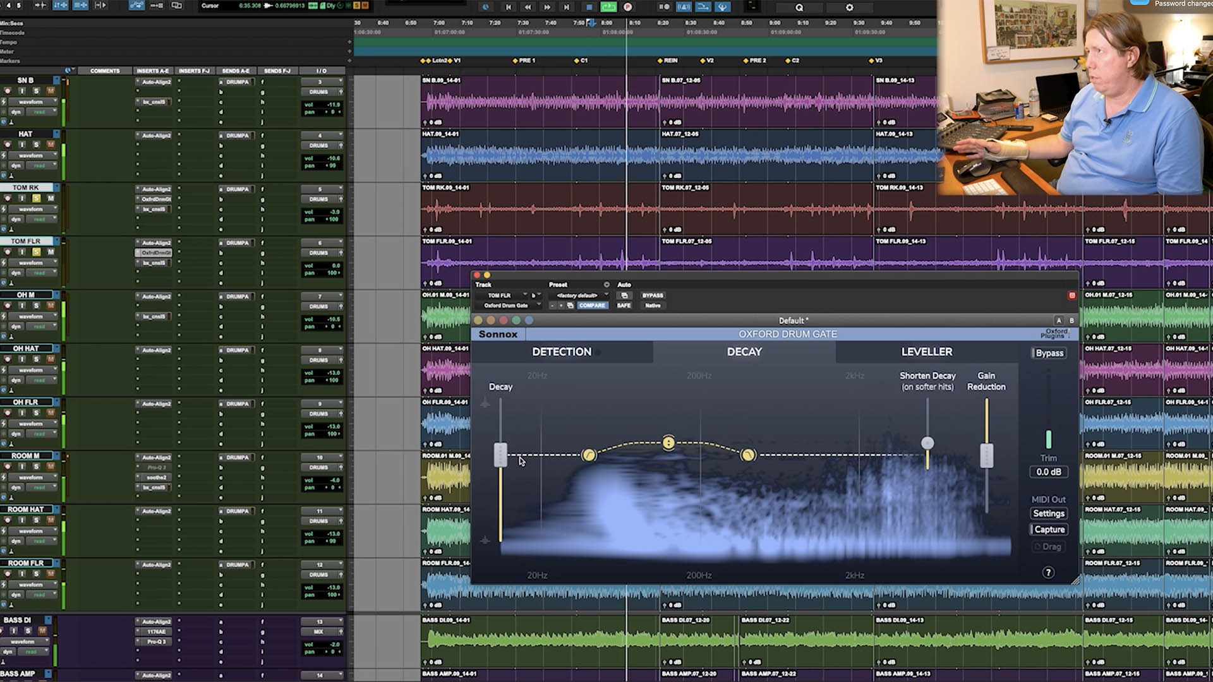Click the magnifier search icon in top bar
The height and width of the screenshot is (682, 1213).
click(x=799, y=8)
